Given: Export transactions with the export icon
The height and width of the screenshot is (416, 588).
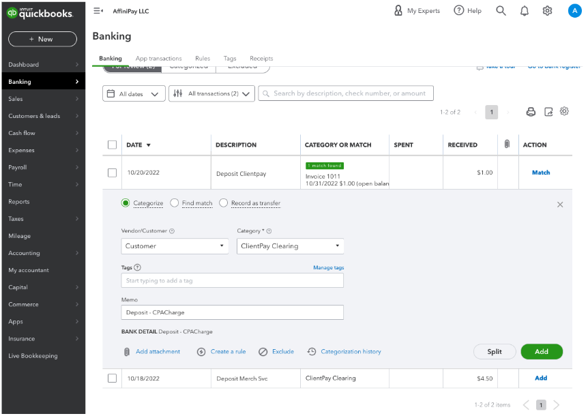Looking at the screenshot, I should 548,112.
